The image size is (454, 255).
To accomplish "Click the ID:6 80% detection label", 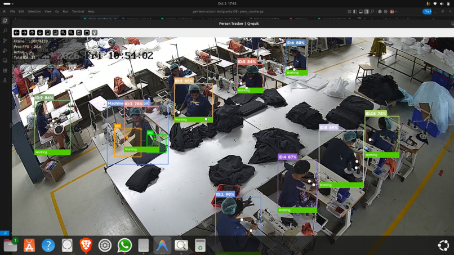I will [296, 43].
